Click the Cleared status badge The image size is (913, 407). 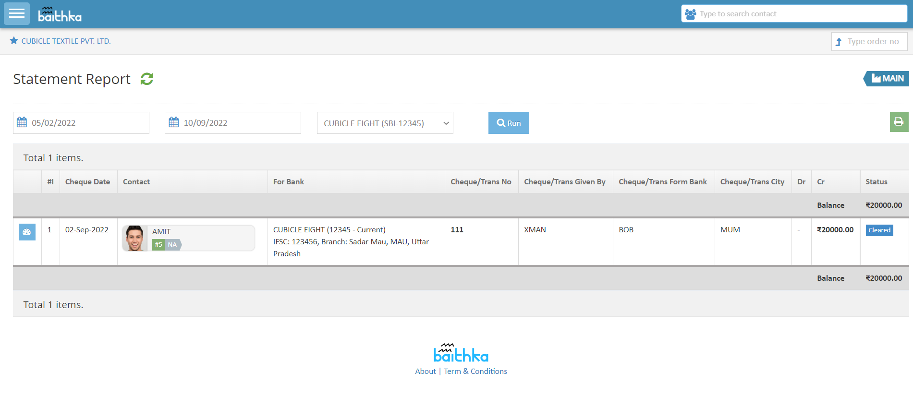pos(879,230)
